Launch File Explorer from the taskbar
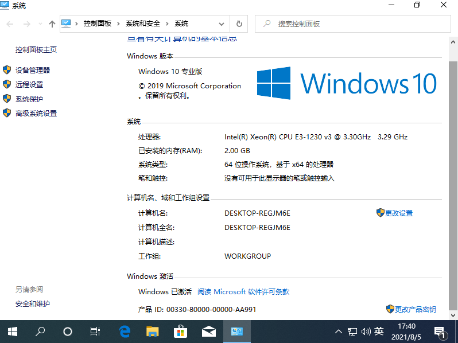Screen dimensions: 458x343 click(152, 332)
